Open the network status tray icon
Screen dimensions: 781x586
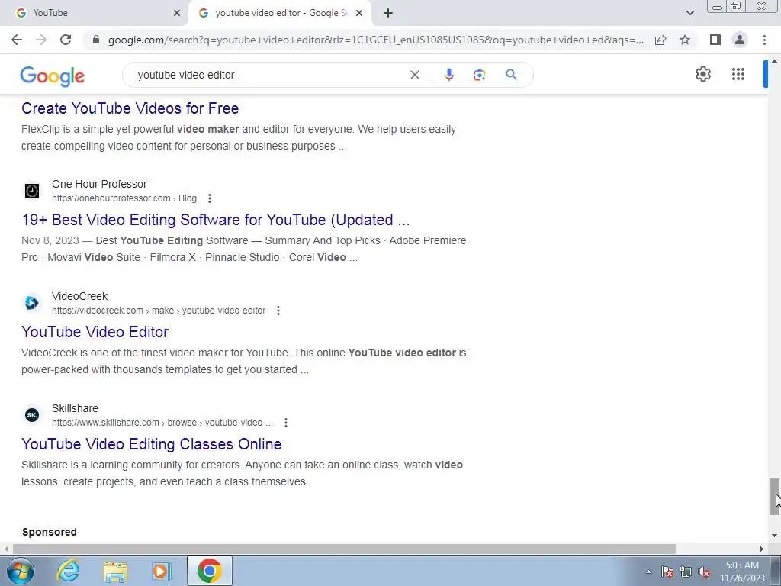[x=686, y=572]
